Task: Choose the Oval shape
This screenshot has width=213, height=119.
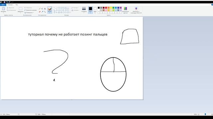Action: coord(59,8)
